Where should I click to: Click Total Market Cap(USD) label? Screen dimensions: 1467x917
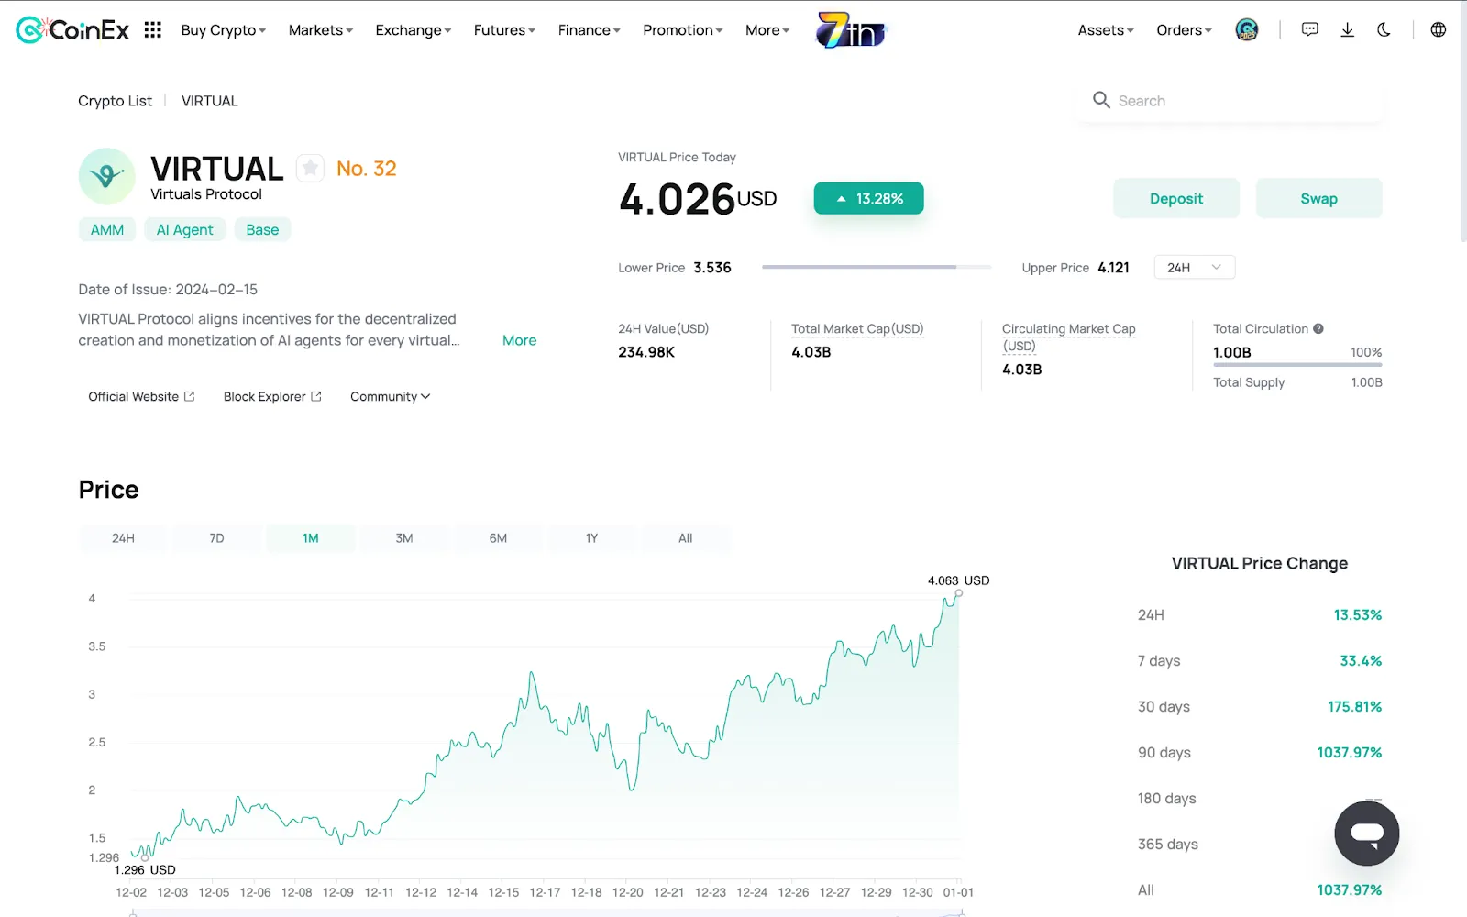pos(857,328)
